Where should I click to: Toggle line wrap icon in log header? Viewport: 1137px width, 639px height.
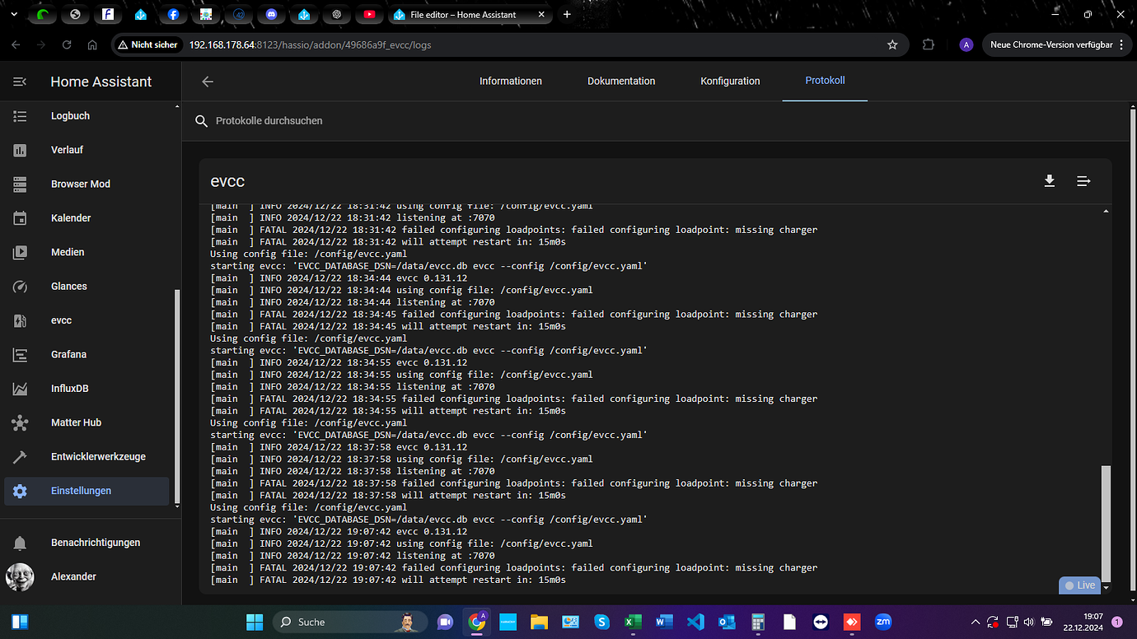pyautogui.click(x=1083, y=181)
